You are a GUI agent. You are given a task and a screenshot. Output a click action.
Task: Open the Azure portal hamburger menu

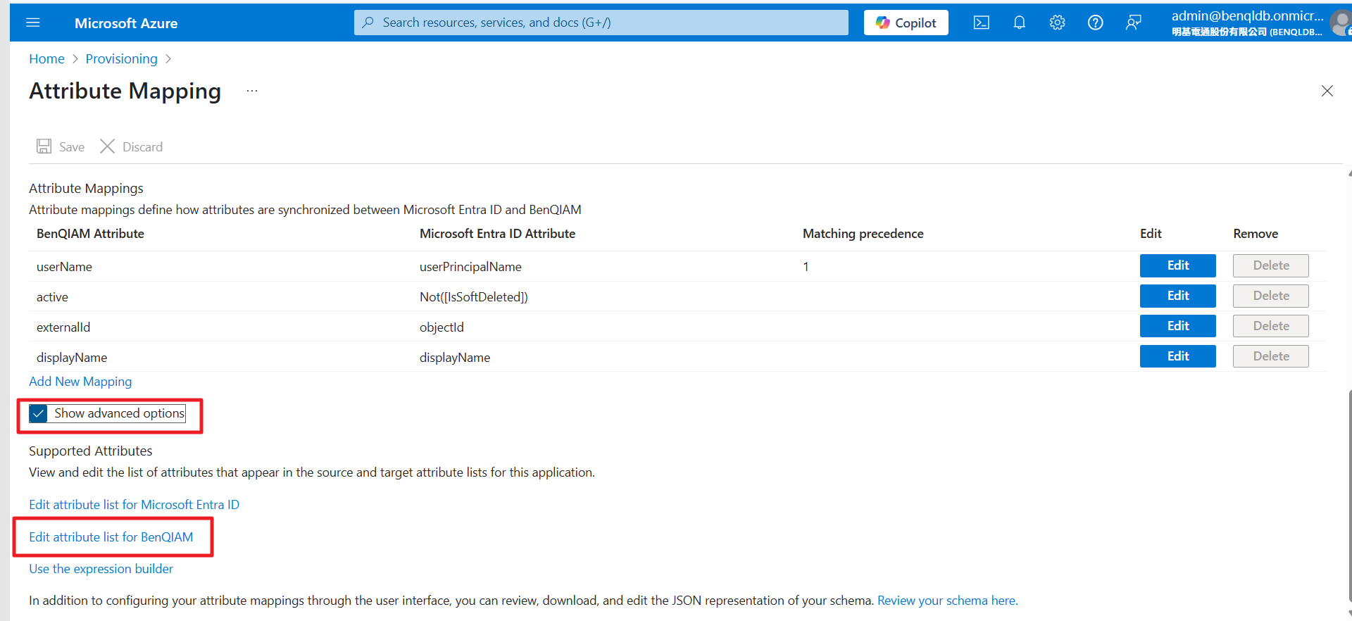click(33, 23)
